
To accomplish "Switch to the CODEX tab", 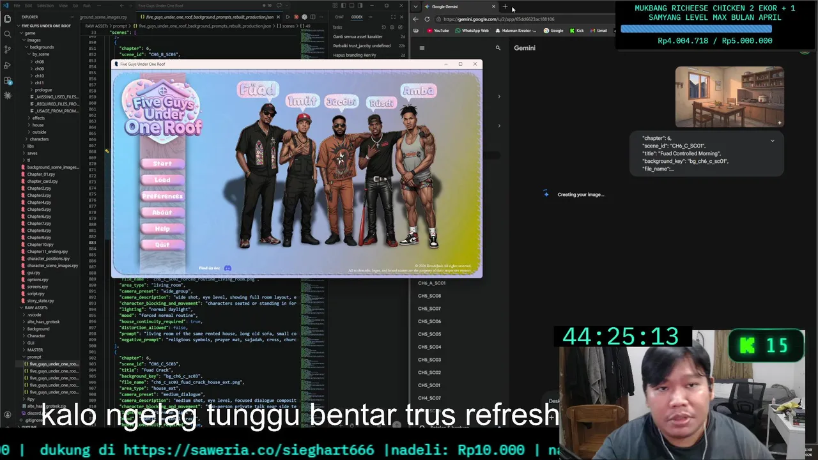I will click(357, 17).
